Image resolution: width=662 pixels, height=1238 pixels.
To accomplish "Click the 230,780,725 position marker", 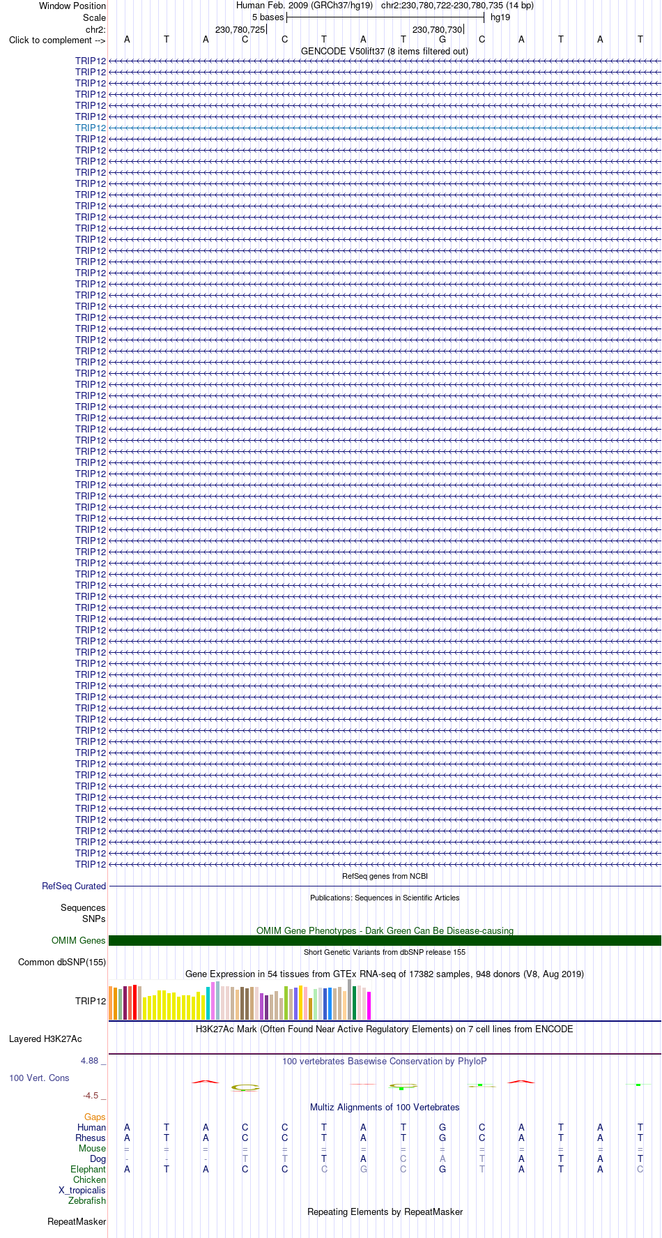I will [240, 29].
